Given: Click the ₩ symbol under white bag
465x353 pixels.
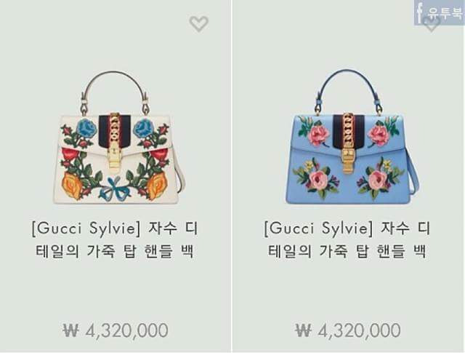Looking at the screenshot, I should tap(71, 330).
